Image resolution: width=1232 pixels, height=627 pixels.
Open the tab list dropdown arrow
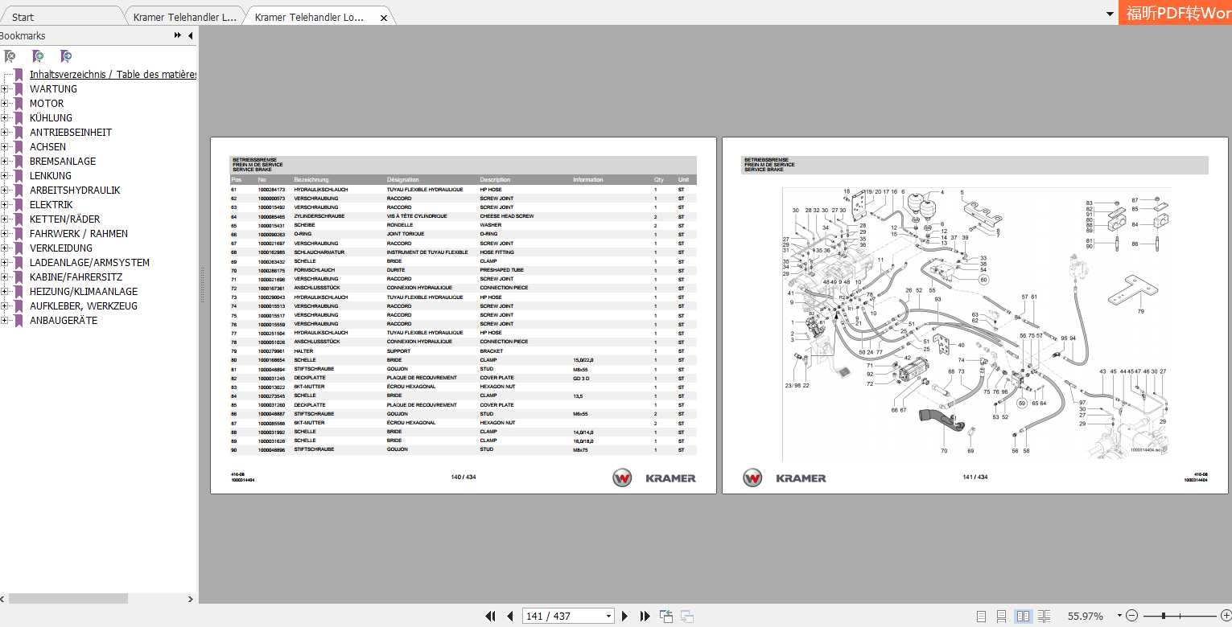coord(1110,14)
